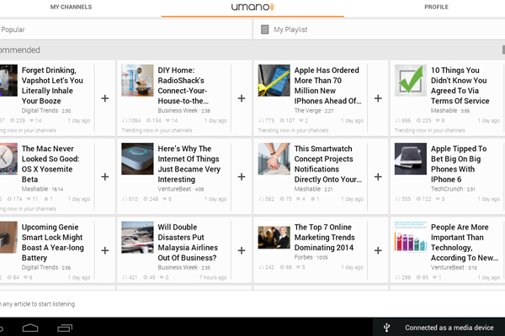Add Malaysia Airlines article to playlist
The width and height of the screenshot is (505, 336).
coord(242,250)
